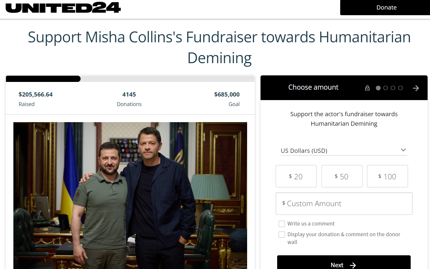Click the arrow icon on Next button

[x=353, y=265]
